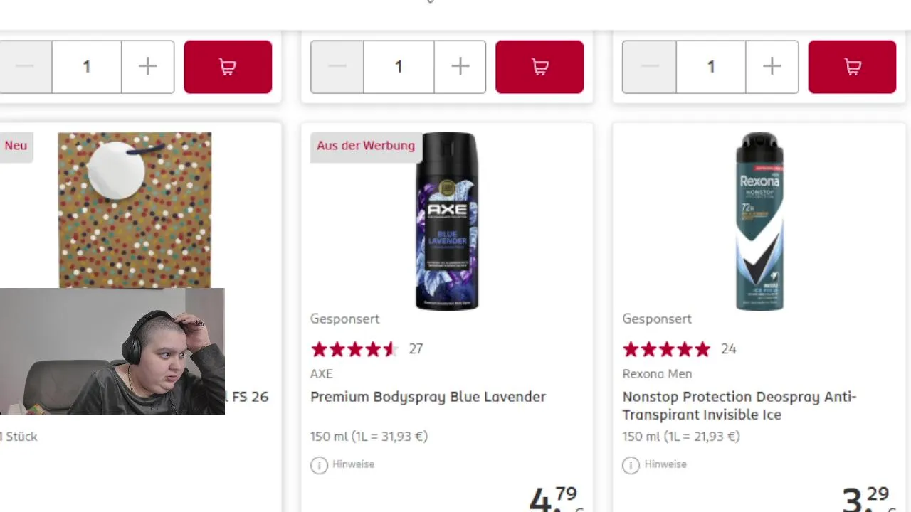Image resolution: width=911 pixels, height=512 pixels.
Task: Click the right product's red cart button
Action: 852,67
